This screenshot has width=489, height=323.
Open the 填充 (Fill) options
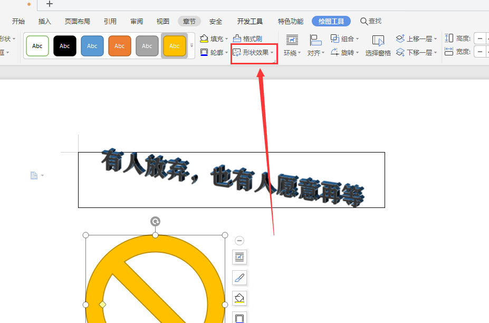pyautogui.click(x=213, y=38)
